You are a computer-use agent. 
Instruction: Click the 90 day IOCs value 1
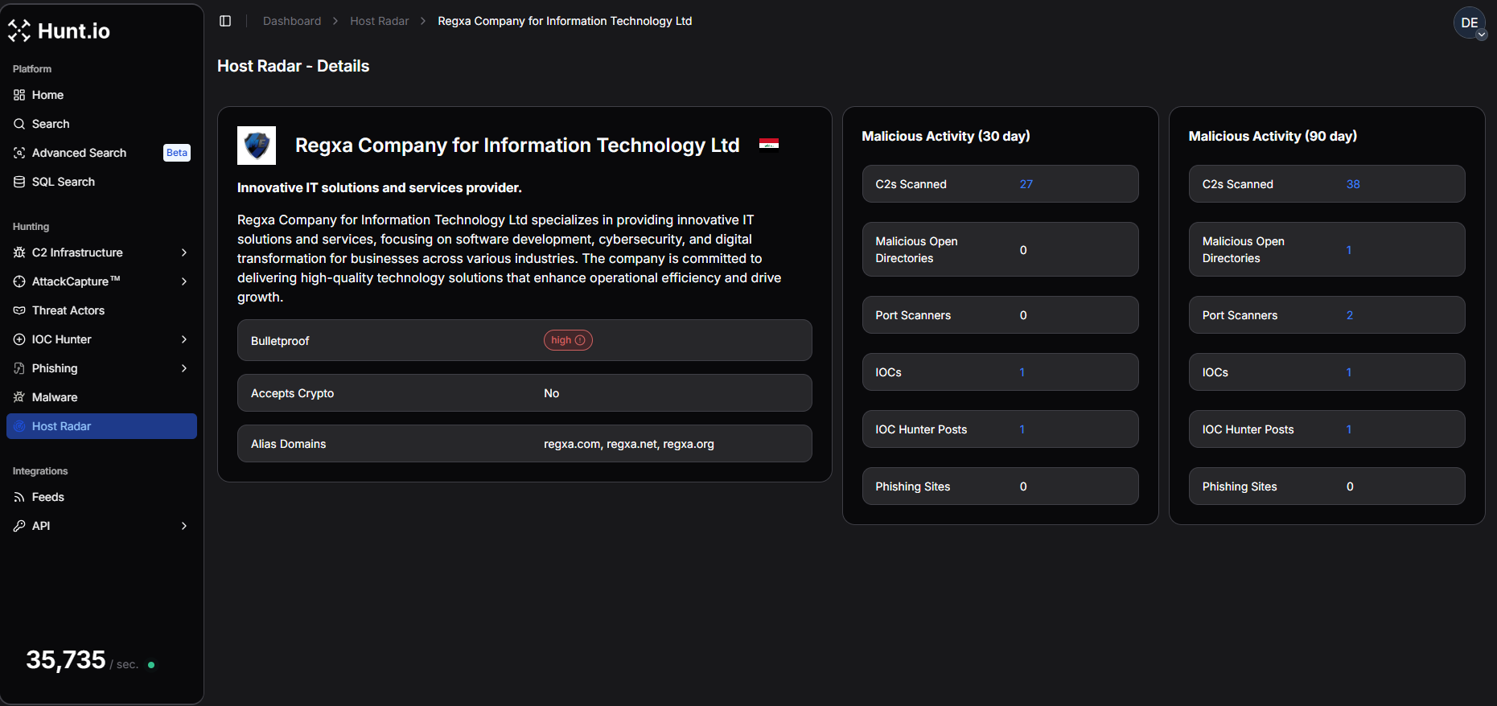(1349, 372)
